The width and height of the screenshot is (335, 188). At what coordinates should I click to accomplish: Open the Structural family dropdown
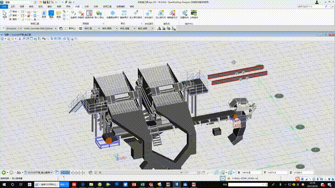click(20, 28)
